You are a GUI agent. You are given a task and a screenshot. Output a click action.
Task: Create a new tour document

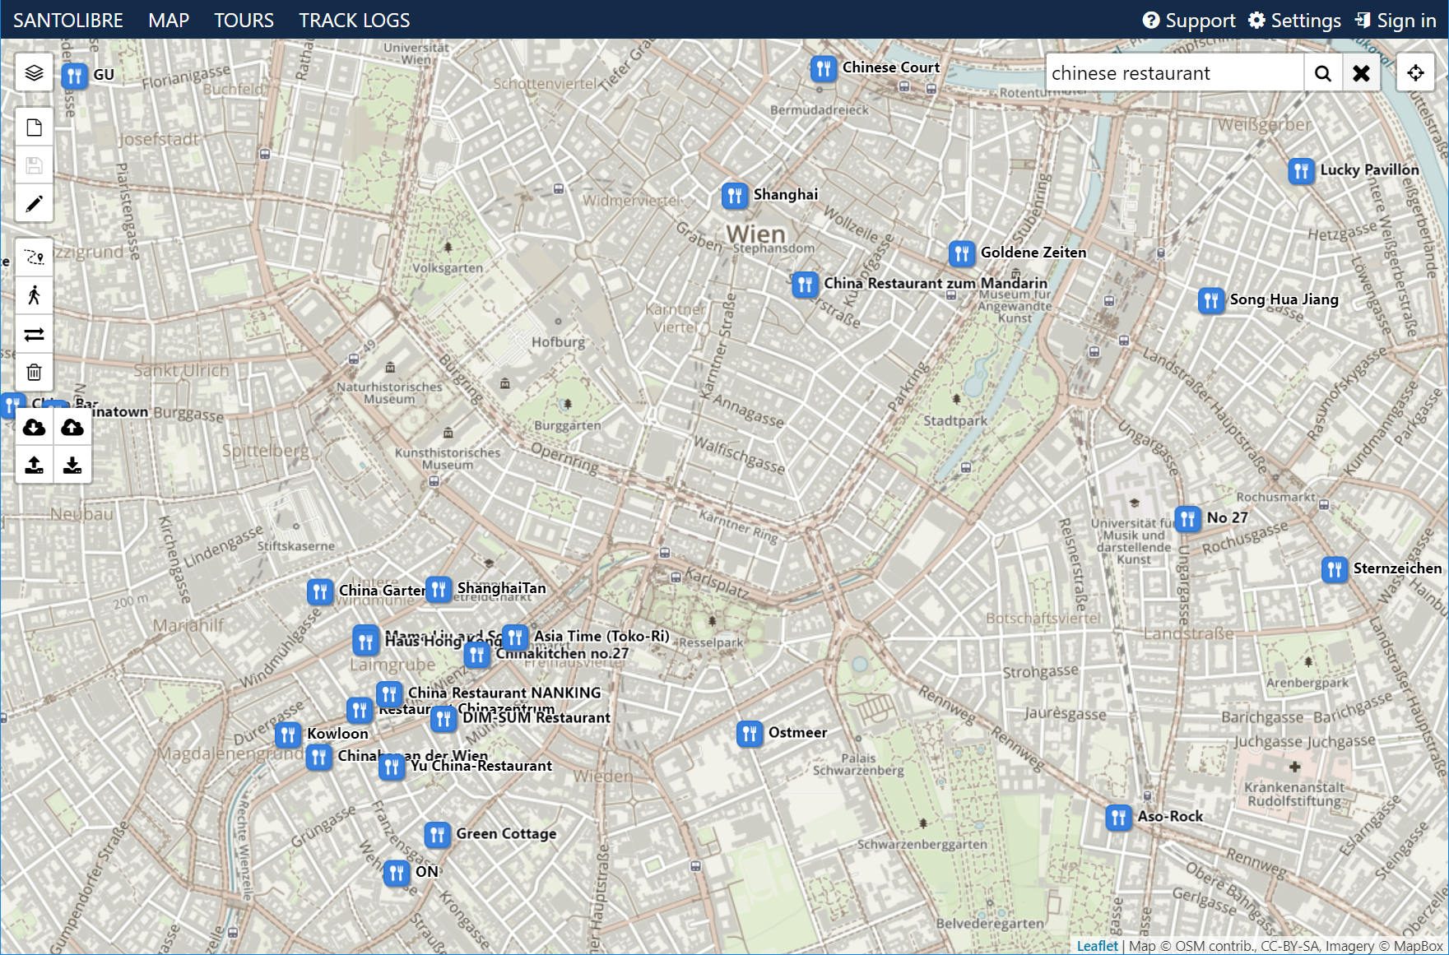34,127
